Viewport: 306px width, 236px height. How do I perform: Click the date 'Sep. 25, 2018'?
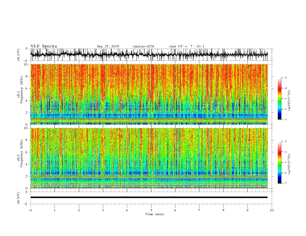click(108, 46)
